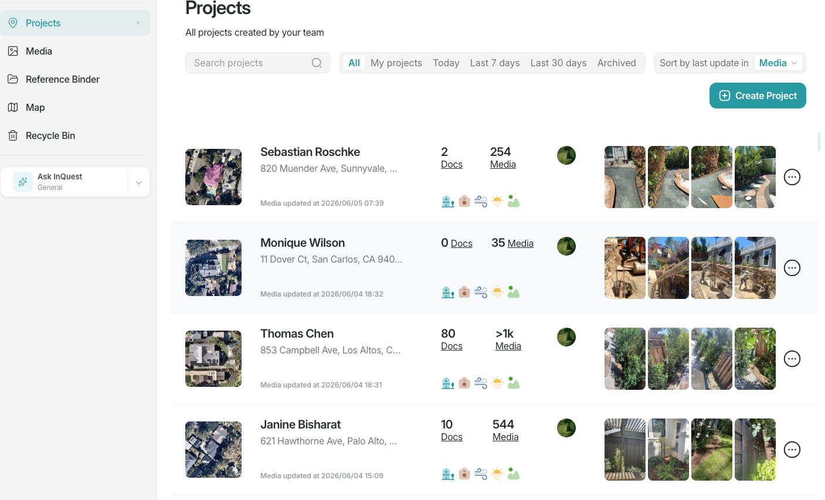Click Thomas Chen wind icon
The width and height of the screenshot is (825, 500).
[481, 383]
